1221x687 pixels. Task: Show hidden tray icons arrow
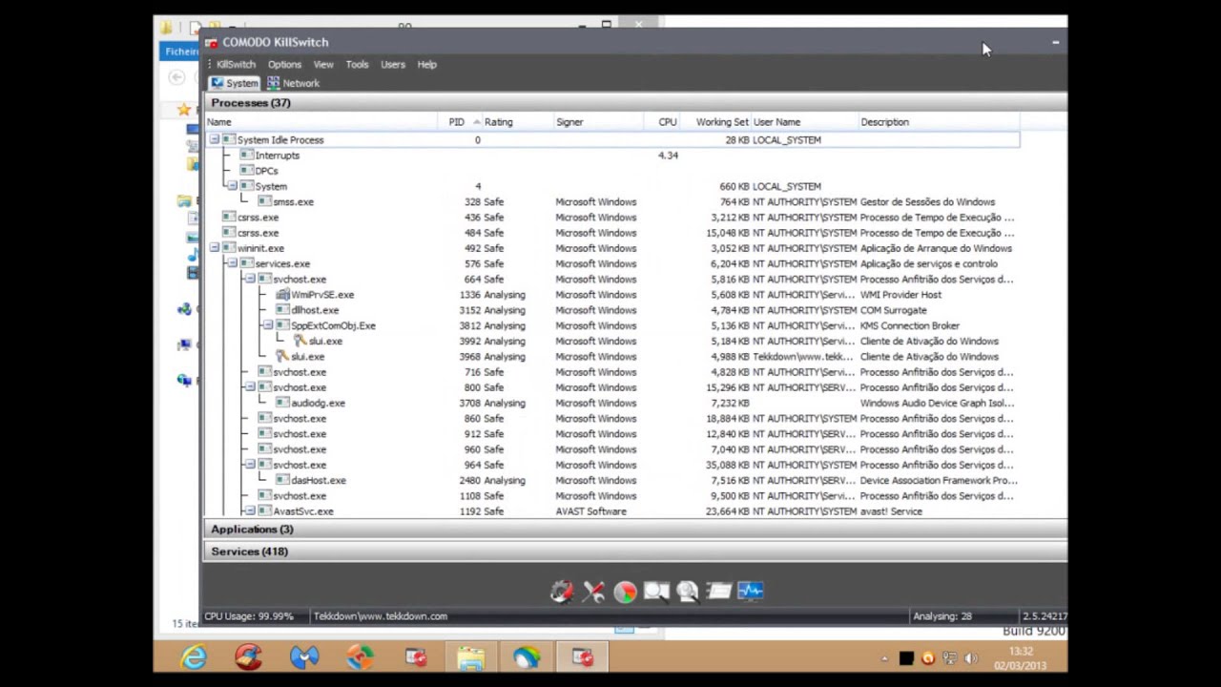(x=884, y=658)
